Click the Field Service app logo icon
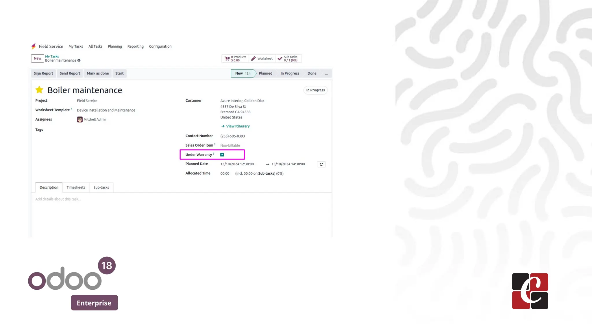The image size is (592, 333). (34, 46)
